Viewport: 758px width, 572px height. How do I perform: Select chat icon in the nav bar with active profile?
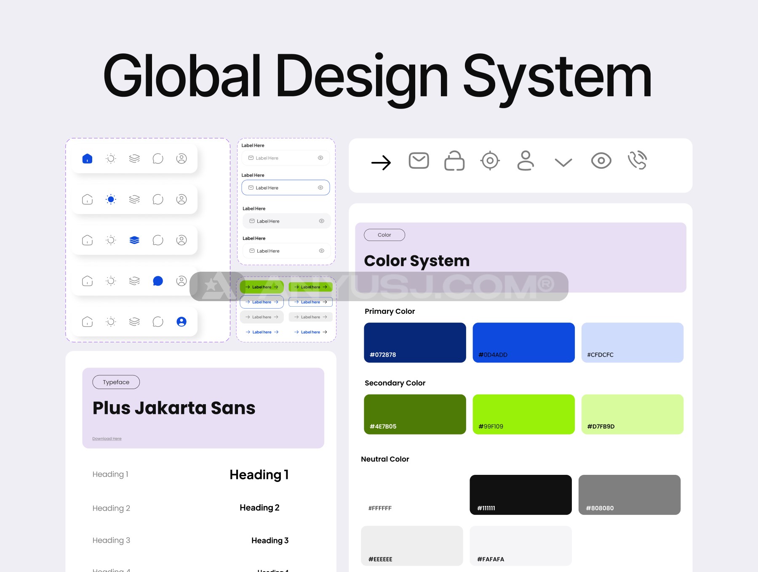click(158, 322)
